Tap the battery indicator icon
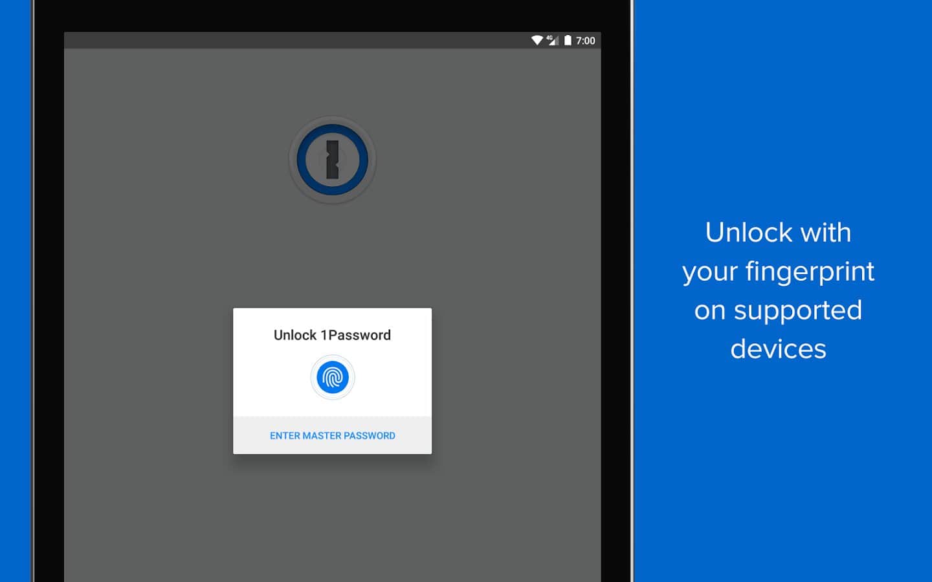 coord(568,40)
